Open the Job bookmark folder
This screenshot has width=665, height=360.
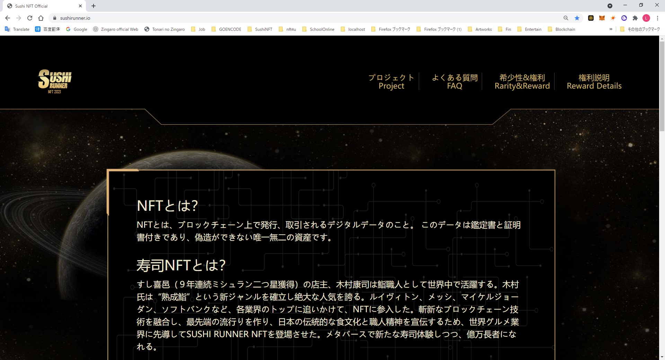(x=198, y=29)
